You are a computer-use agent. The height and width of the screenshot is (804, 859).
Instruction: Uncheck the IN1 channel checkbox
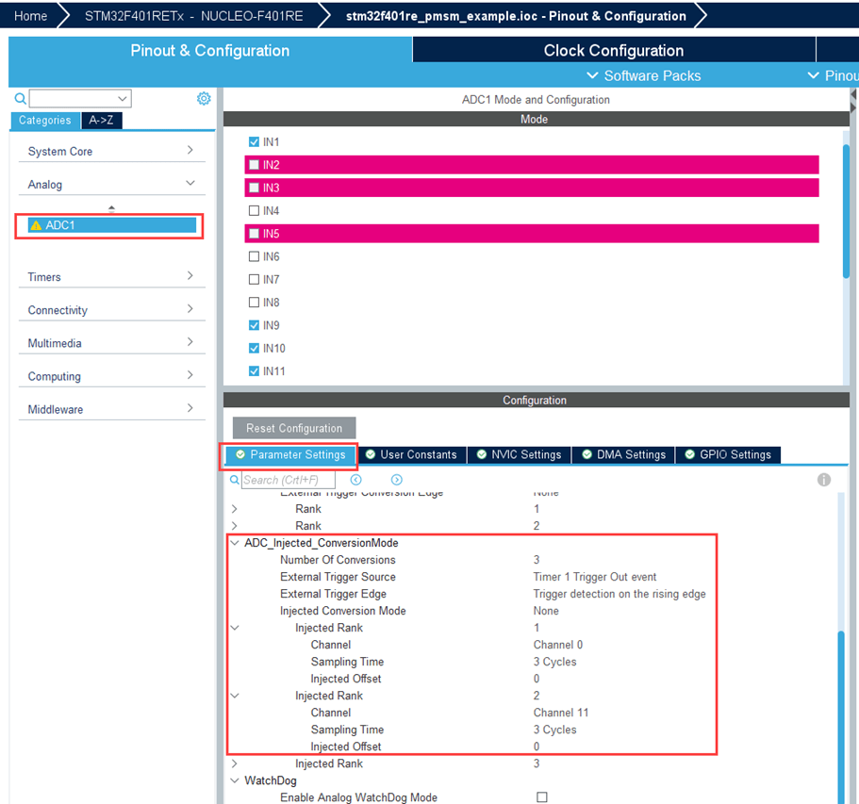[x=254, y=141]
